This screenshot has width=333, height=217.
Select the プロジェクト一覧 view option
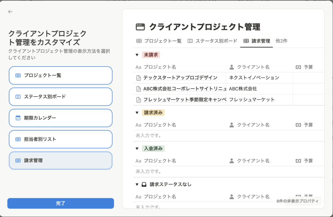tap(60, 76)
